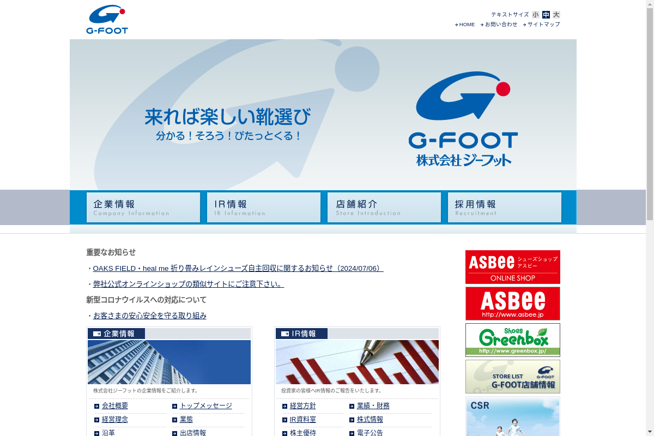Screen dimensions: 654x436
Task: Open the G-FOOT店舗情報 store list banner
Action: click(x=513, y=377)
